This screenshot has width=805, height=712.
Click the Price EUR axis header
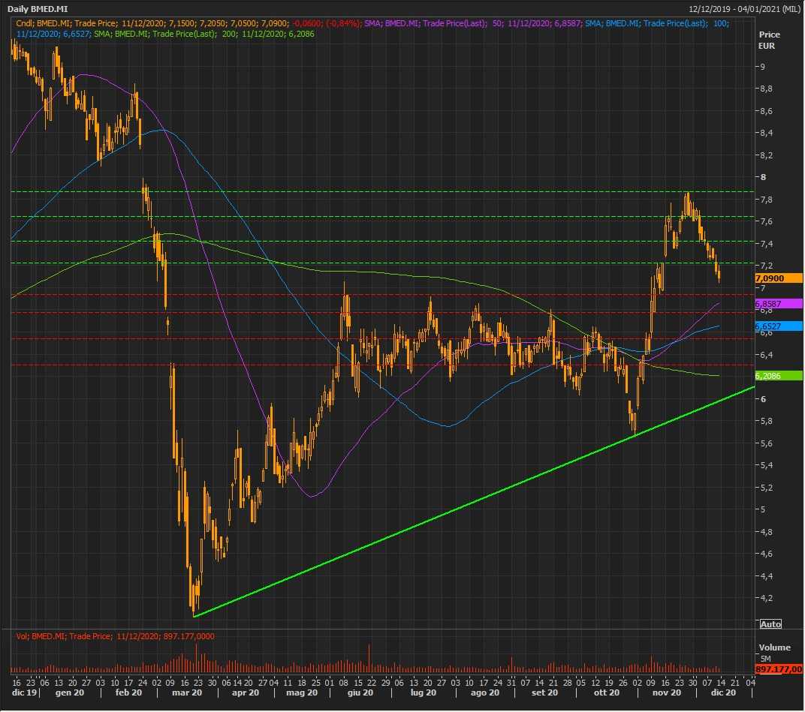[768, 41]
